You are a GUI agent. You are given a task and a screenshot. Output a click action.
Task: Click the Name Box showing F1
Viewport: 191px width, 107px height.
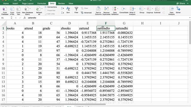[5, 18]
